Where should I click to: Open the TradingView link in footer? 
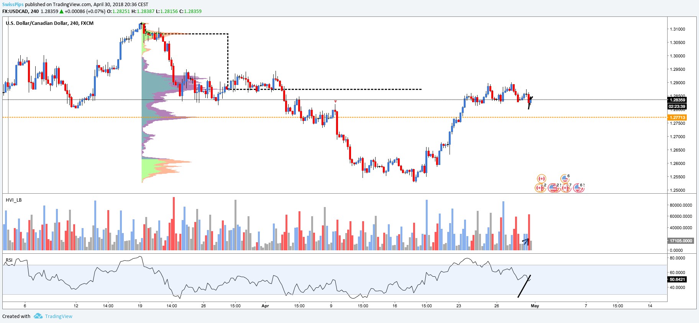(x=59, y=316)
